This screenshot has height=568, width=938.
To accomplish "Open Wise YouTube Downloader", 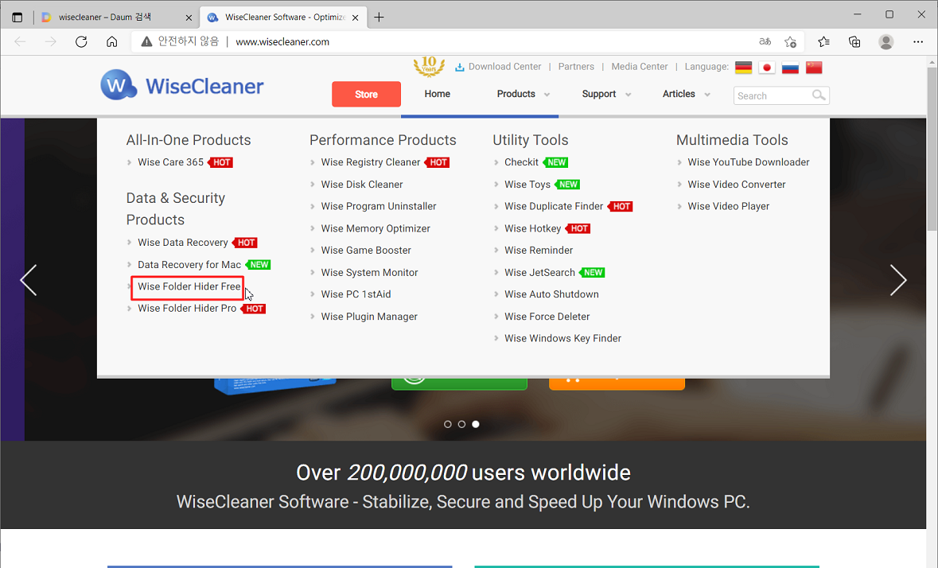I will [x=749, y=162].
